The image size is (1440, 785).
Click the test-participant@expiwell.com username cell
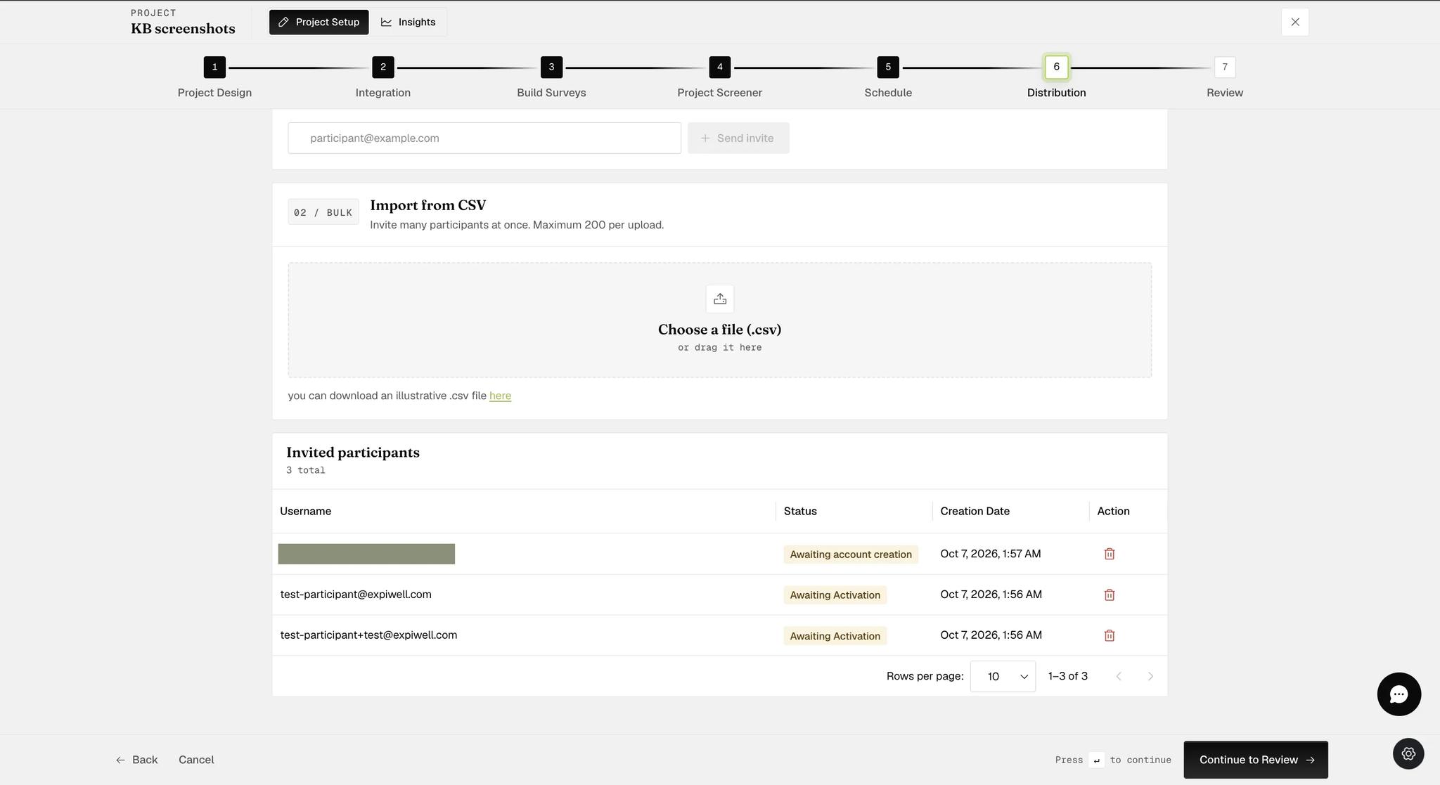(x=356, y=595)
